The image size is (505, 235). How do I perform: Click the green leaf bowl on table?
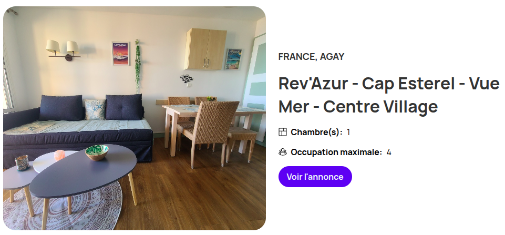point(97,152)
